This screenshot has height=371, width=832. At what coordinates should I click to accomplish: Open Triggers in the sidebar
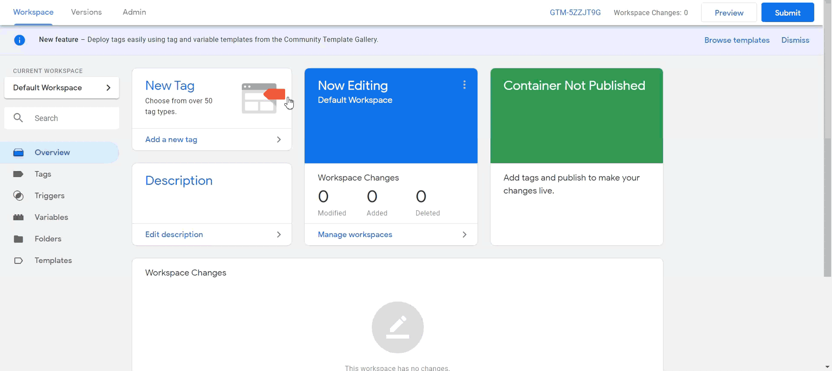click(59, 196)
